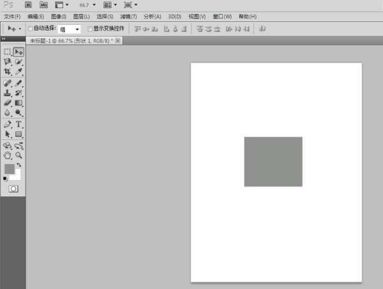Open the 图层(L) menu
The image size is (383, 289).
pos(82,16)
